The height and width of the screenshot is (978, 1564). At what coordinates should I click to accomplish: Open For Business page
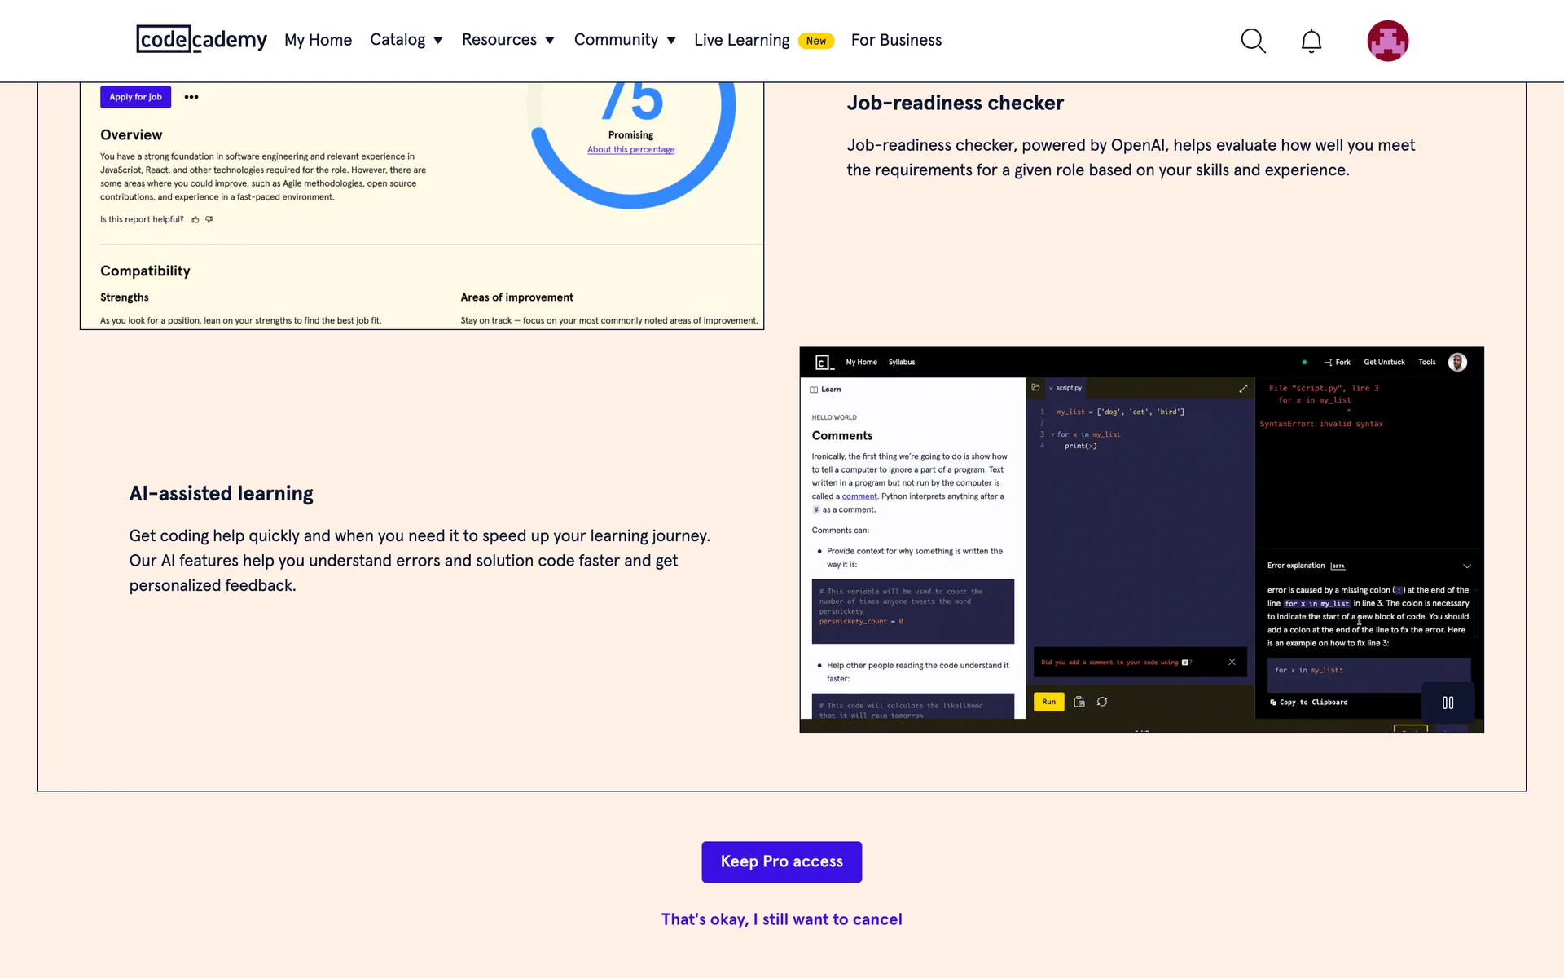pos(896,40)
